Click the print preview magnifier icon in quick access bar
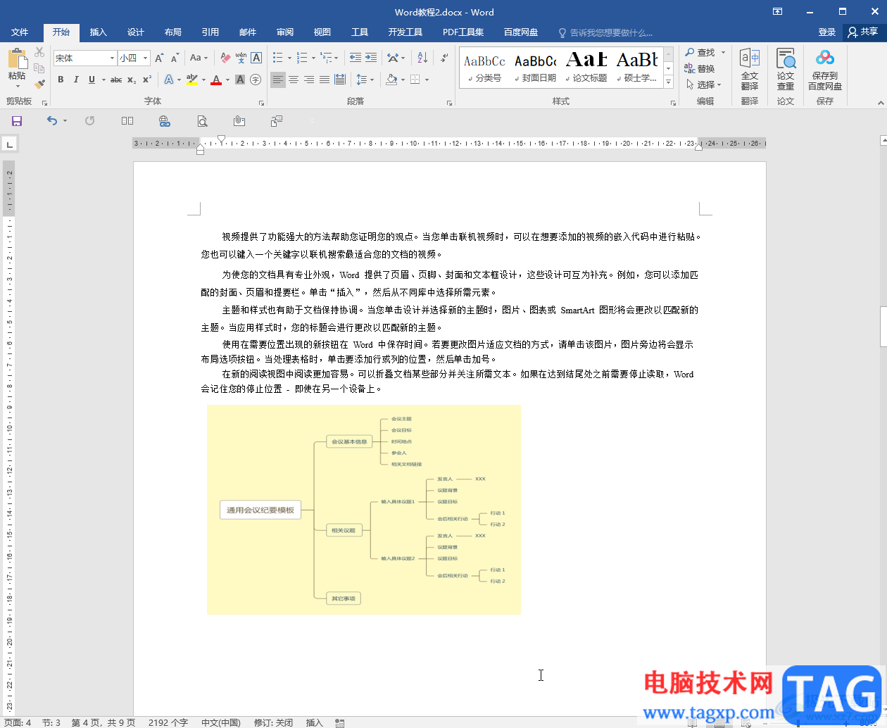 (202, 121)
